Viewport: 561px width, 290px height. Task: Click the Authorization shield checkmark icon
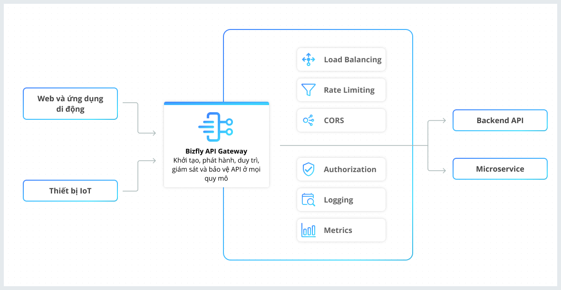309,169
